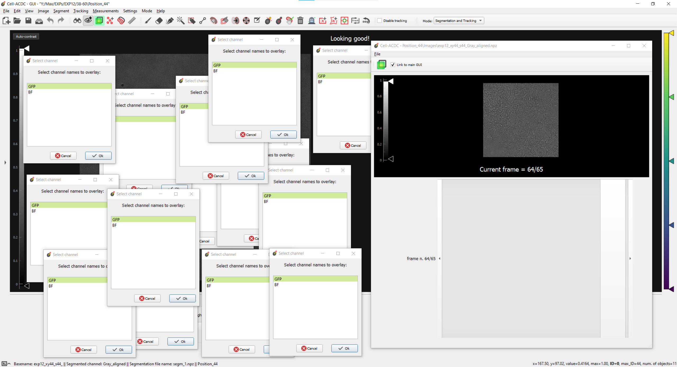Click the right arrow next to frame n. 64/65
This screenshot has width=677, height=367.
(630, 258)
